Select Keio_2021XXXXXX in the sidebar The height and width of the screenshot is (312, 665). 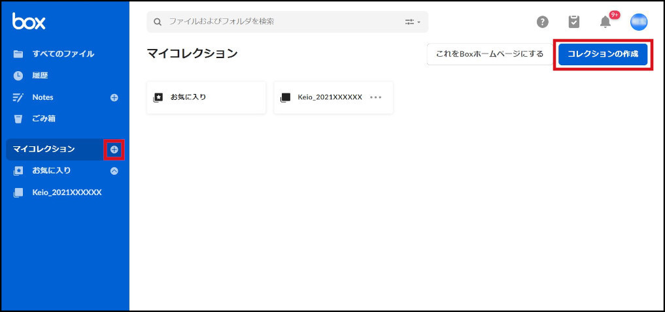pyautogui.click(x=66, y=193)
